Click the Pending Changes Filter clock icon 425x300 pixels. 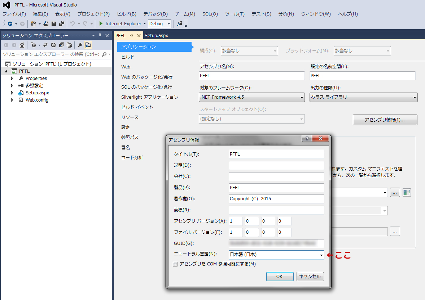pyautogui.click(x=34, y=45)
